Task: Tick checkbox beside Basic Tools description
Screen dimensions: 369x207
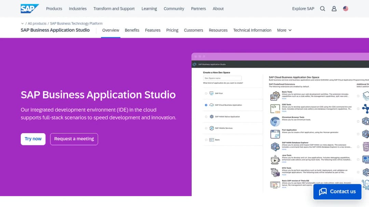Action: click(358, 96)
